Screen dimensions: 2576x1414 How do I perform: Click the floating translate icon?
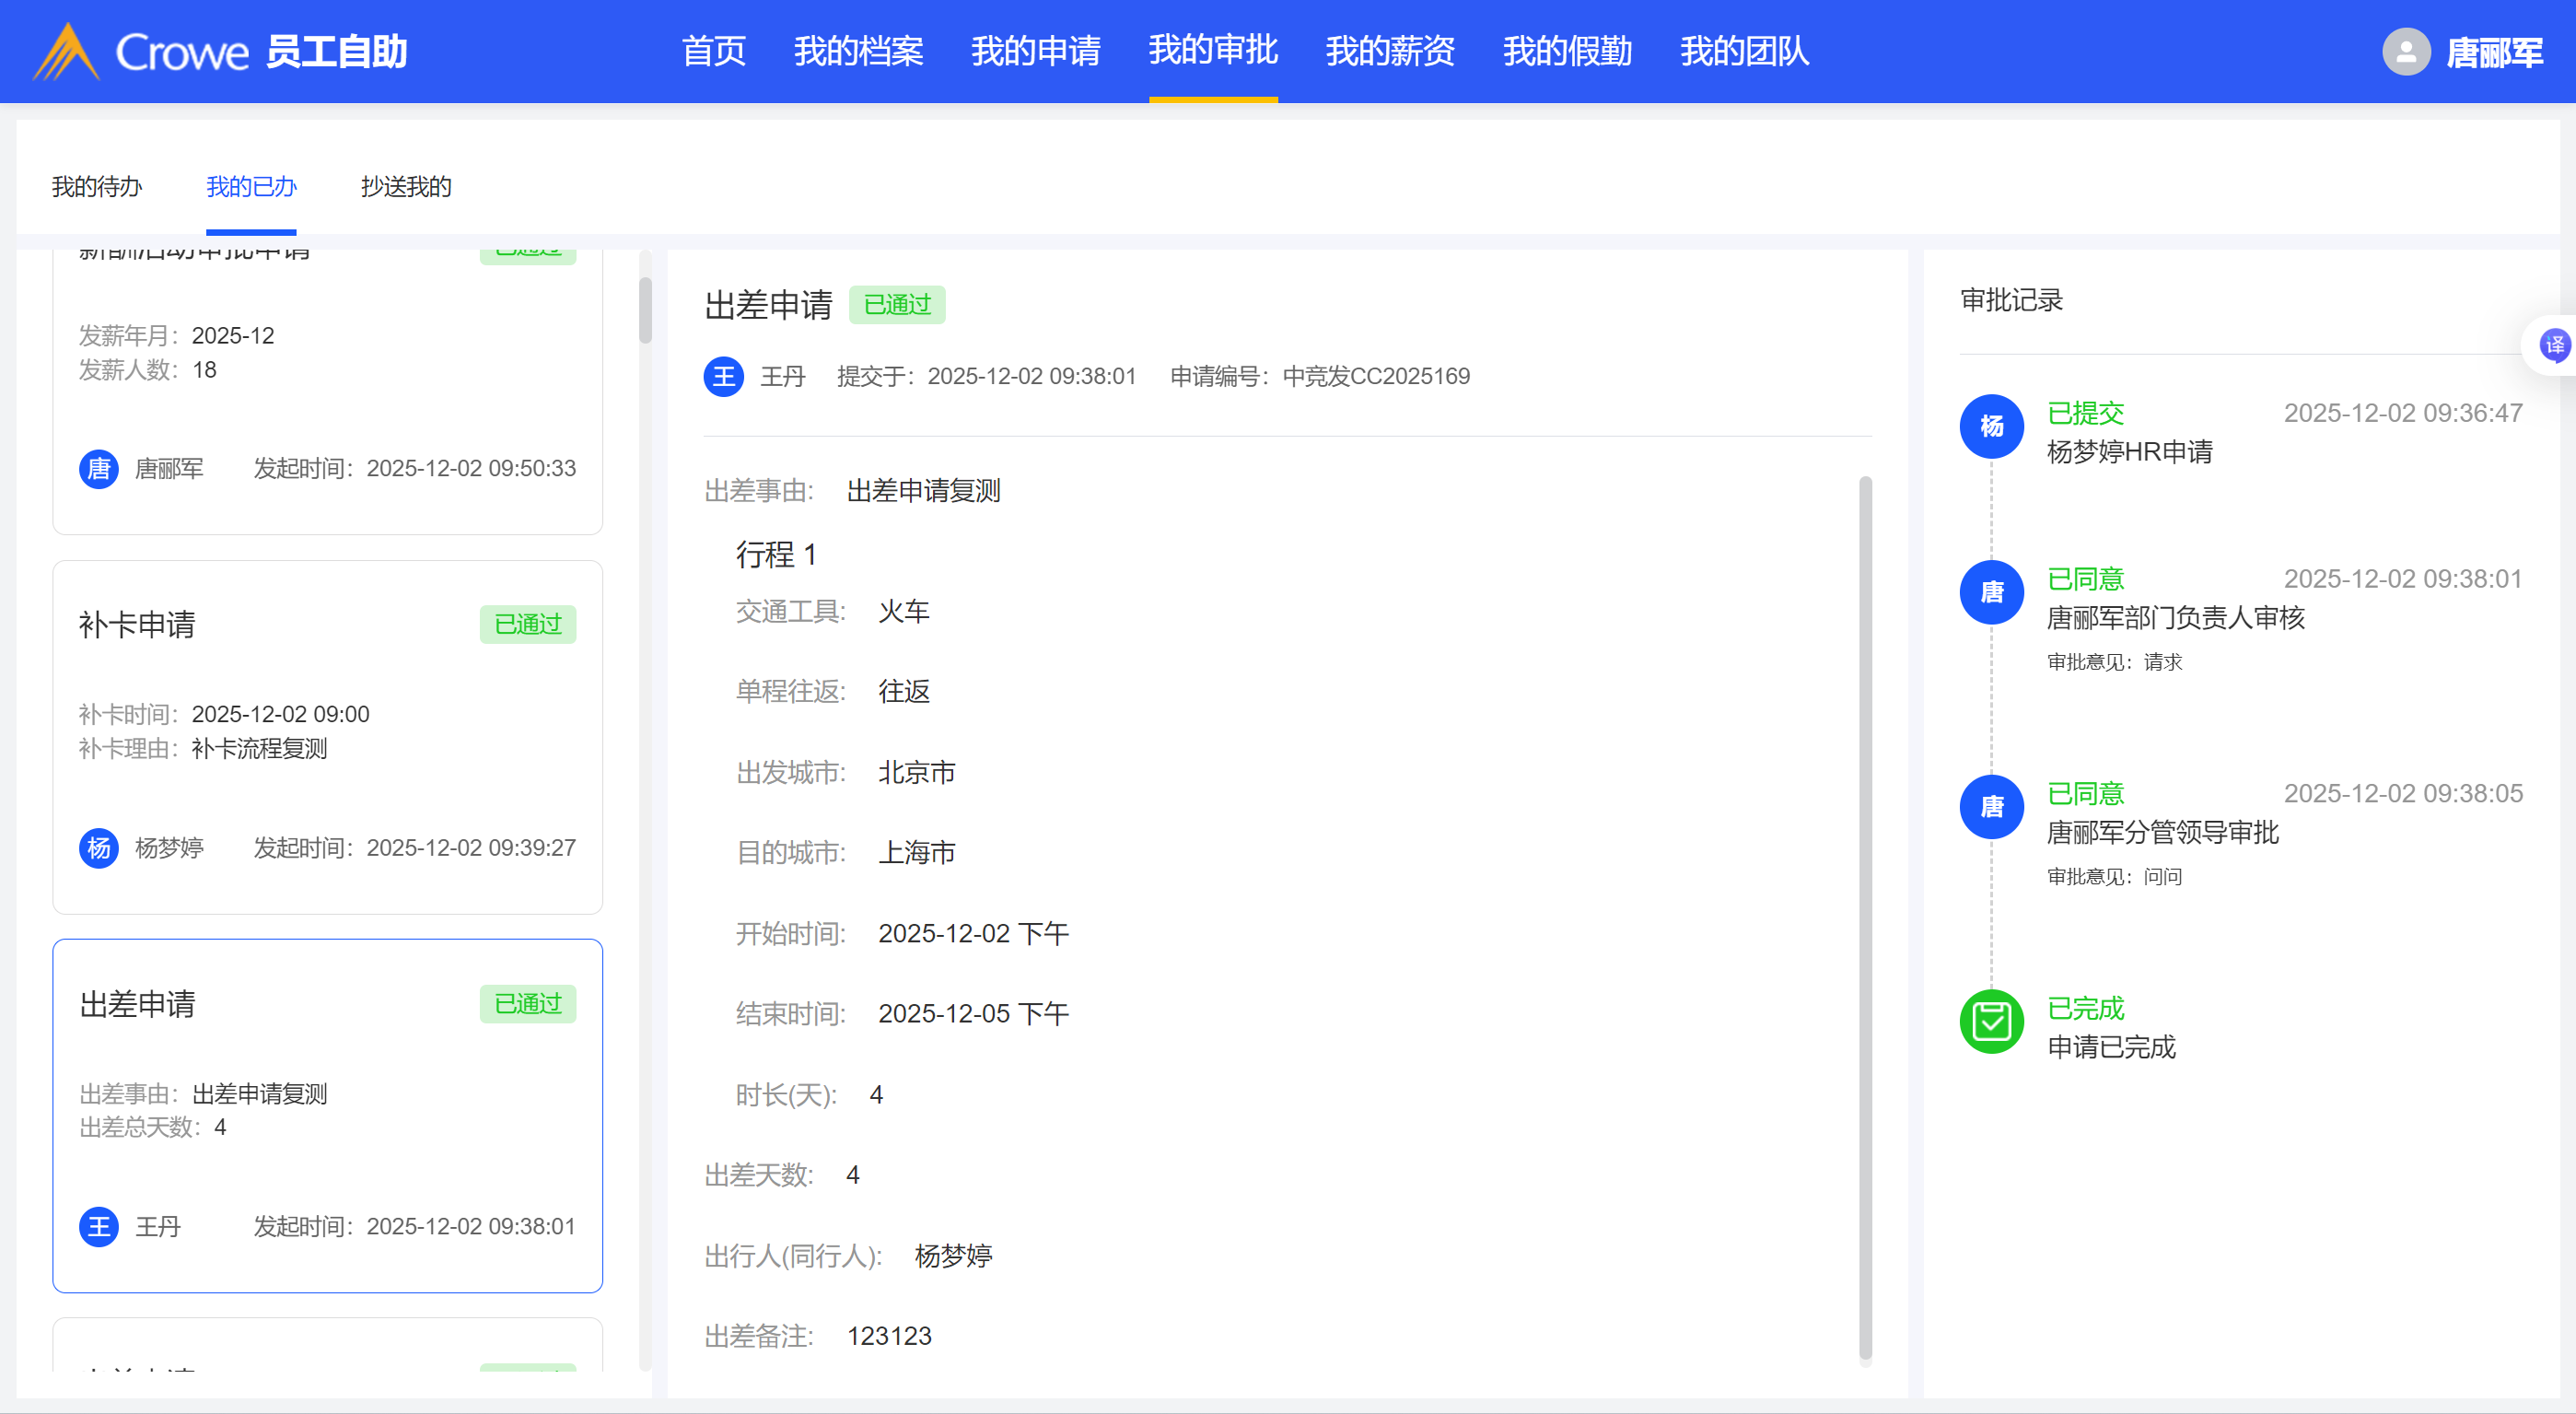coord(2553,346)
